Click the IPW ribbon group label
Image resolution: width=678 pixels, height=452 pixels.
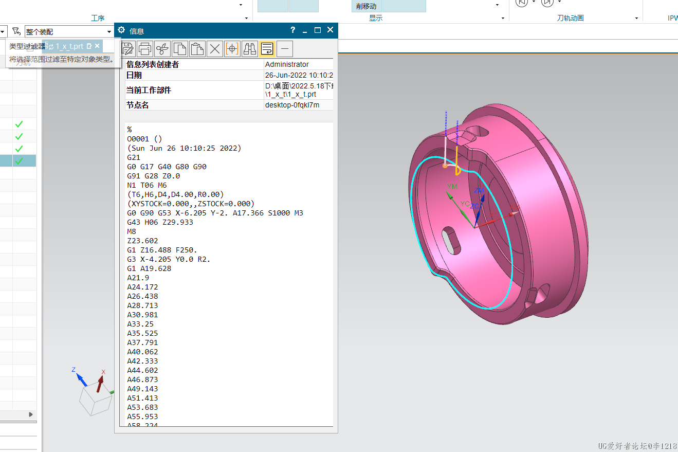(672, 18)
